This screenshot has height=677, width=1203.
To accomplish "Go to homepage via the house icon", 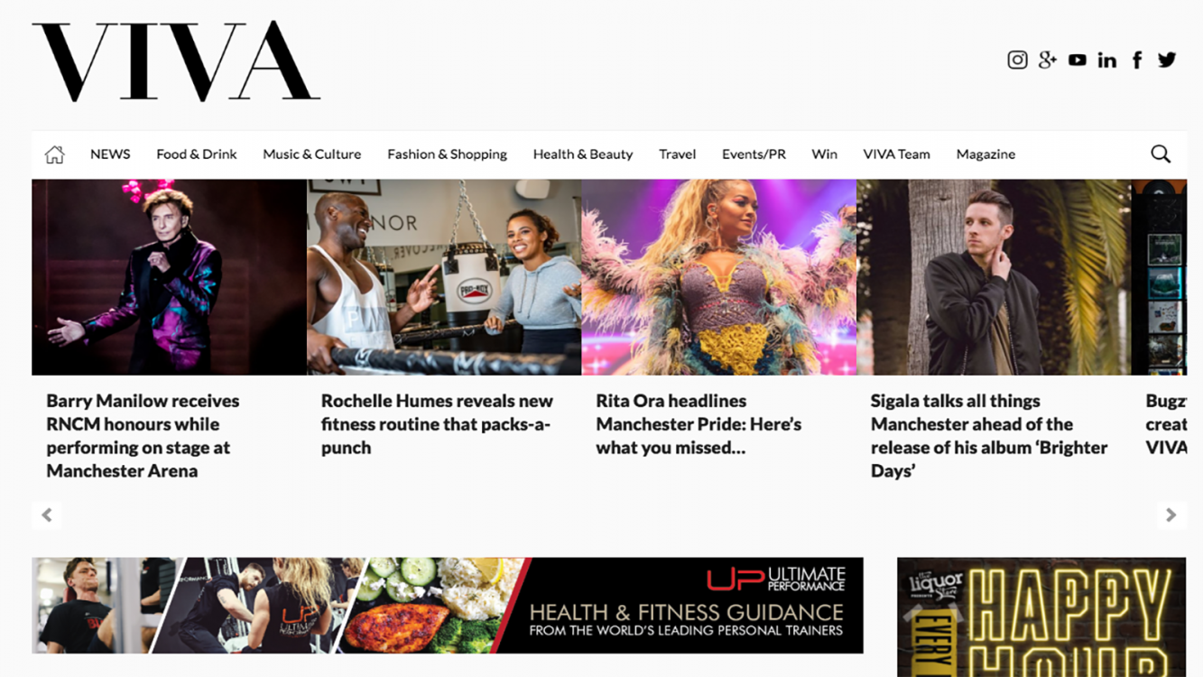I will point(55,154).
